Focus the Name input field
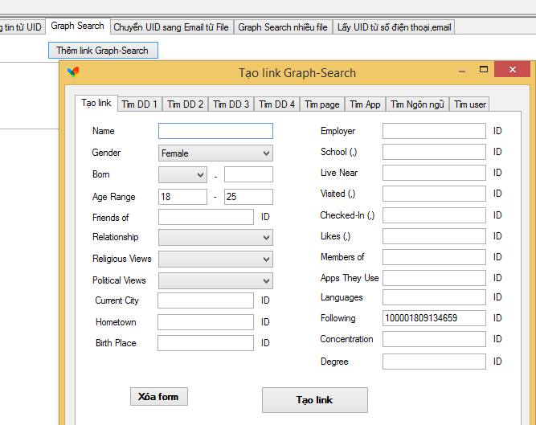This screenshot has width=536, height=425. 215,131
